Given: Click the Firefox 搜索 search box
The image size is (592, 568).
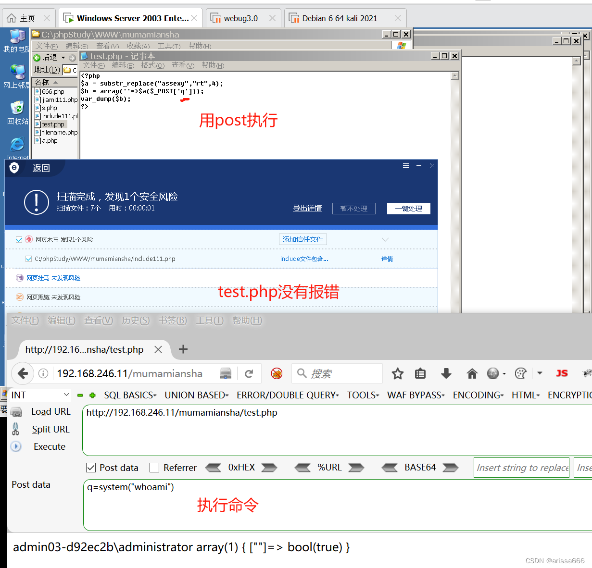Looking at the screenshot, I should tap(337, 373).
